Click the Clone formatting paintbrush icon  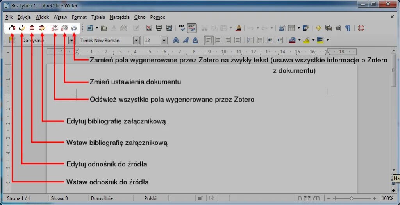[x=239, y=28]
